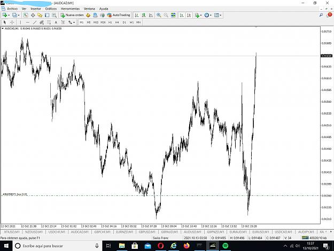Screen dimensions: 334x251
Task: Select the trendline drawing tool
Action: pyautogui.click(x=35, y=22)
